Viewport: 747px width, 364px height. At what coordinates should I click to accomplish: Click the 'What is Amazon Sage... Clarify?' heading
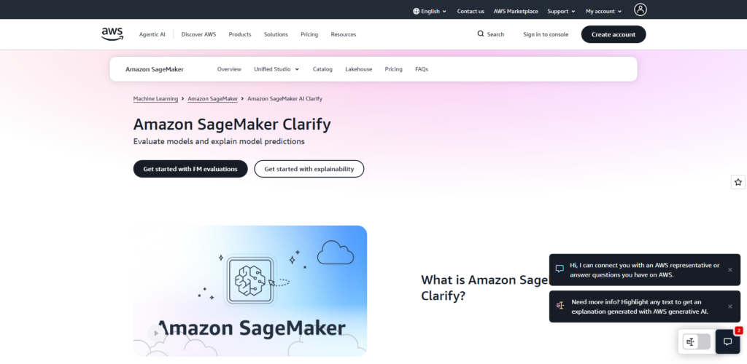click(485, 288)
